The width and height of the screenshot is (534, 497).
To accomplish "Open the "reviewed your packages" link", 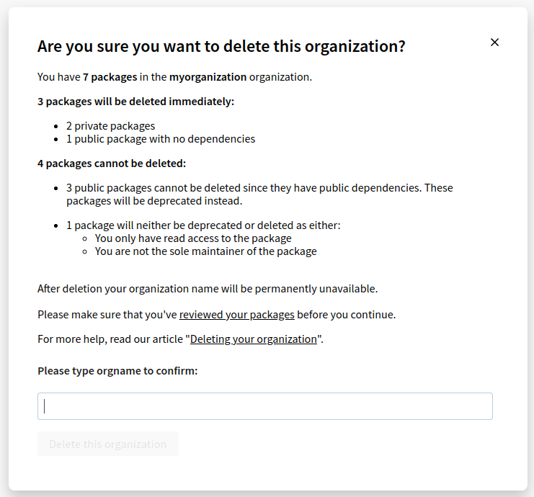I will pyautogui.click(x=236, y=315).
